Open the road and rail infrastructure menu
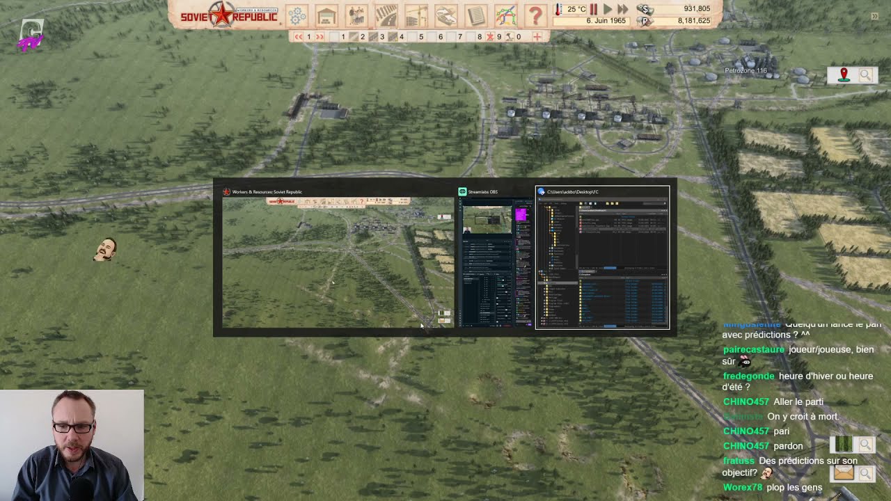This screenshot has height=501, width=891. 386,15
